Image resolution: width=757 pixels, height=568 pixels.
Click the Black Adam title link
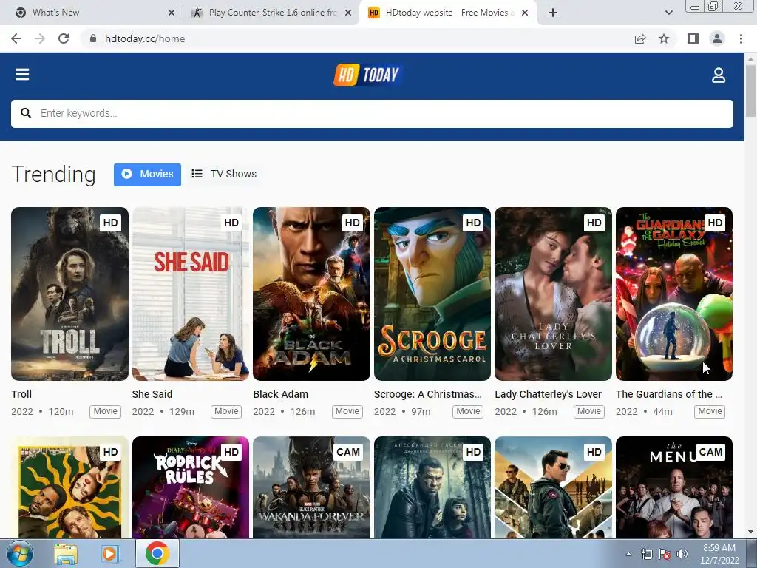click(280, 394)
